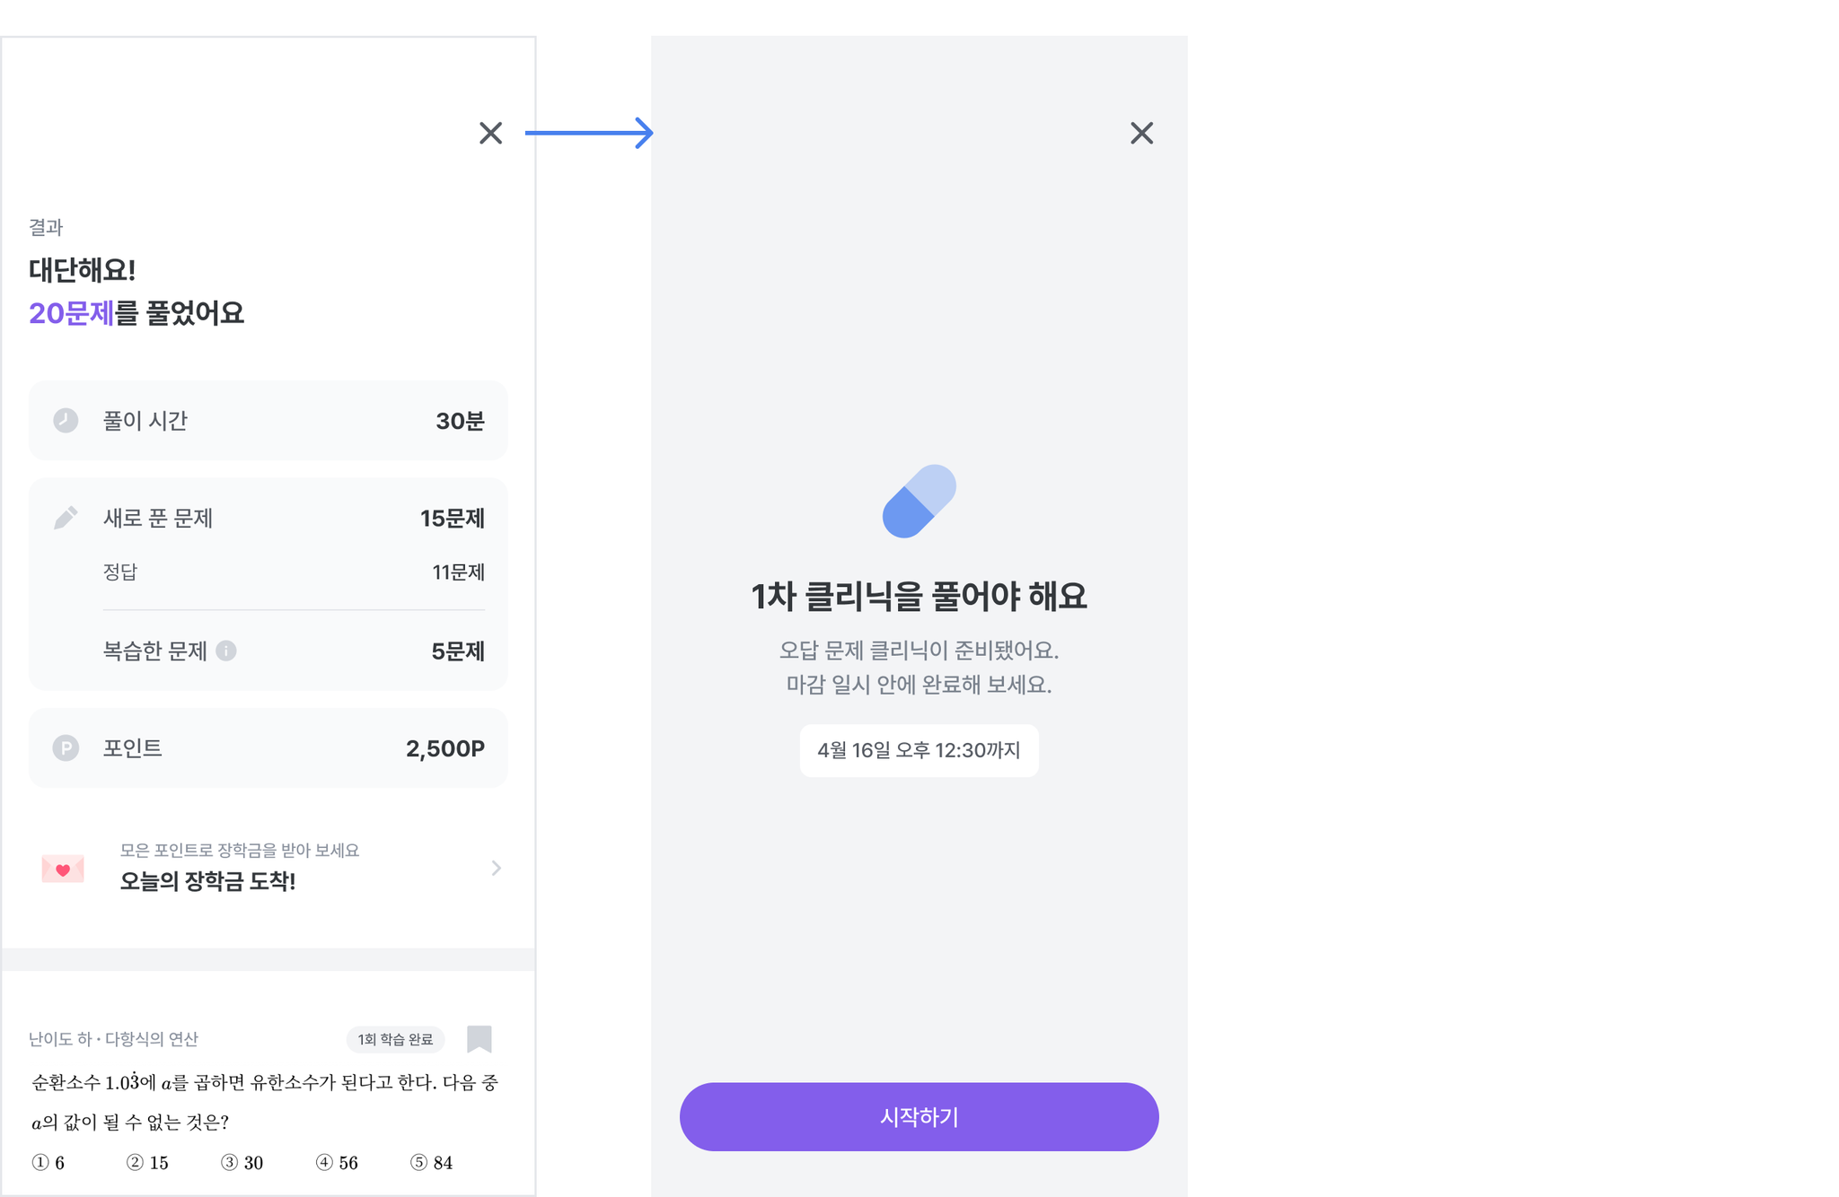Click the blue pill clinic icon
The image size is (1839, 1197).
(919, 502)
